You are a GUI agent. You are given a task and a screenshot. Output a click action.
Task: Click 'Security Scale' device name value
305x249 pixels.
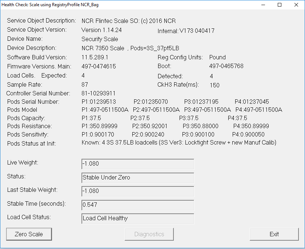pyautogui.click(x=100, y=39)
